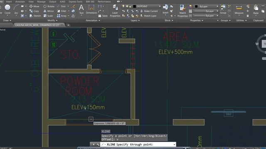Switch to LAGUNA ARCHI drawing tab
This screenshot has height=149, width=266.
37,25
